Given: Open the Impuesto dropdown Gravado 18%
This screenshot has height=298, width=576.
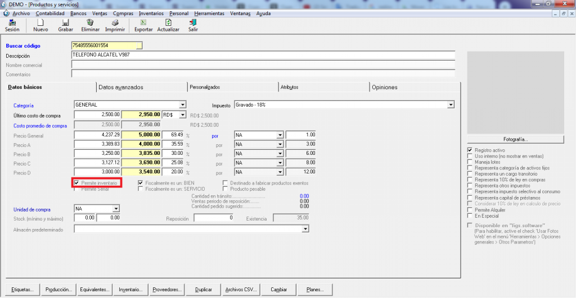Looking at the screenshot, I should [451, 105].
